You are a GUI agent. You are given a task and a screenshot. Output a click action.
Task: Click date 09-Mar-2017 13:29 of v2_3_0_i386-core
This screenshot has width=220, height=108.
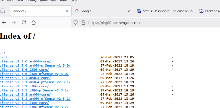pyautogui.click(x=117, y=70)
